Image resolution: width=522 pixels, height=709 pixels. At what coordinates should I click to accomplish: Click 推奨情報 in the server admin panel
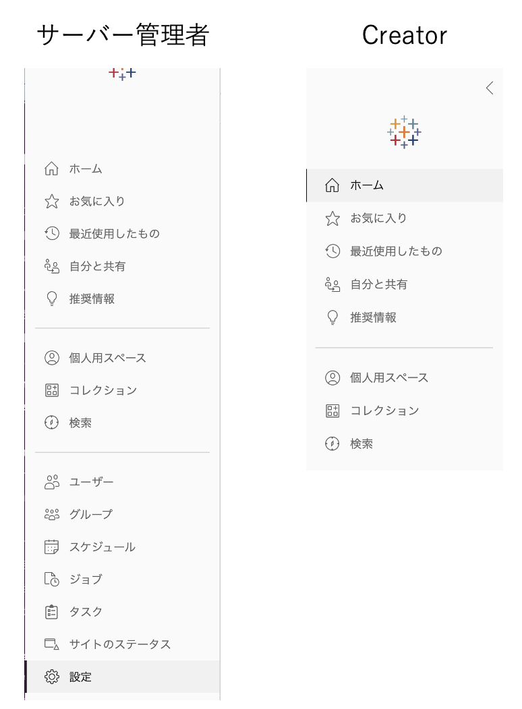(92, 299)
